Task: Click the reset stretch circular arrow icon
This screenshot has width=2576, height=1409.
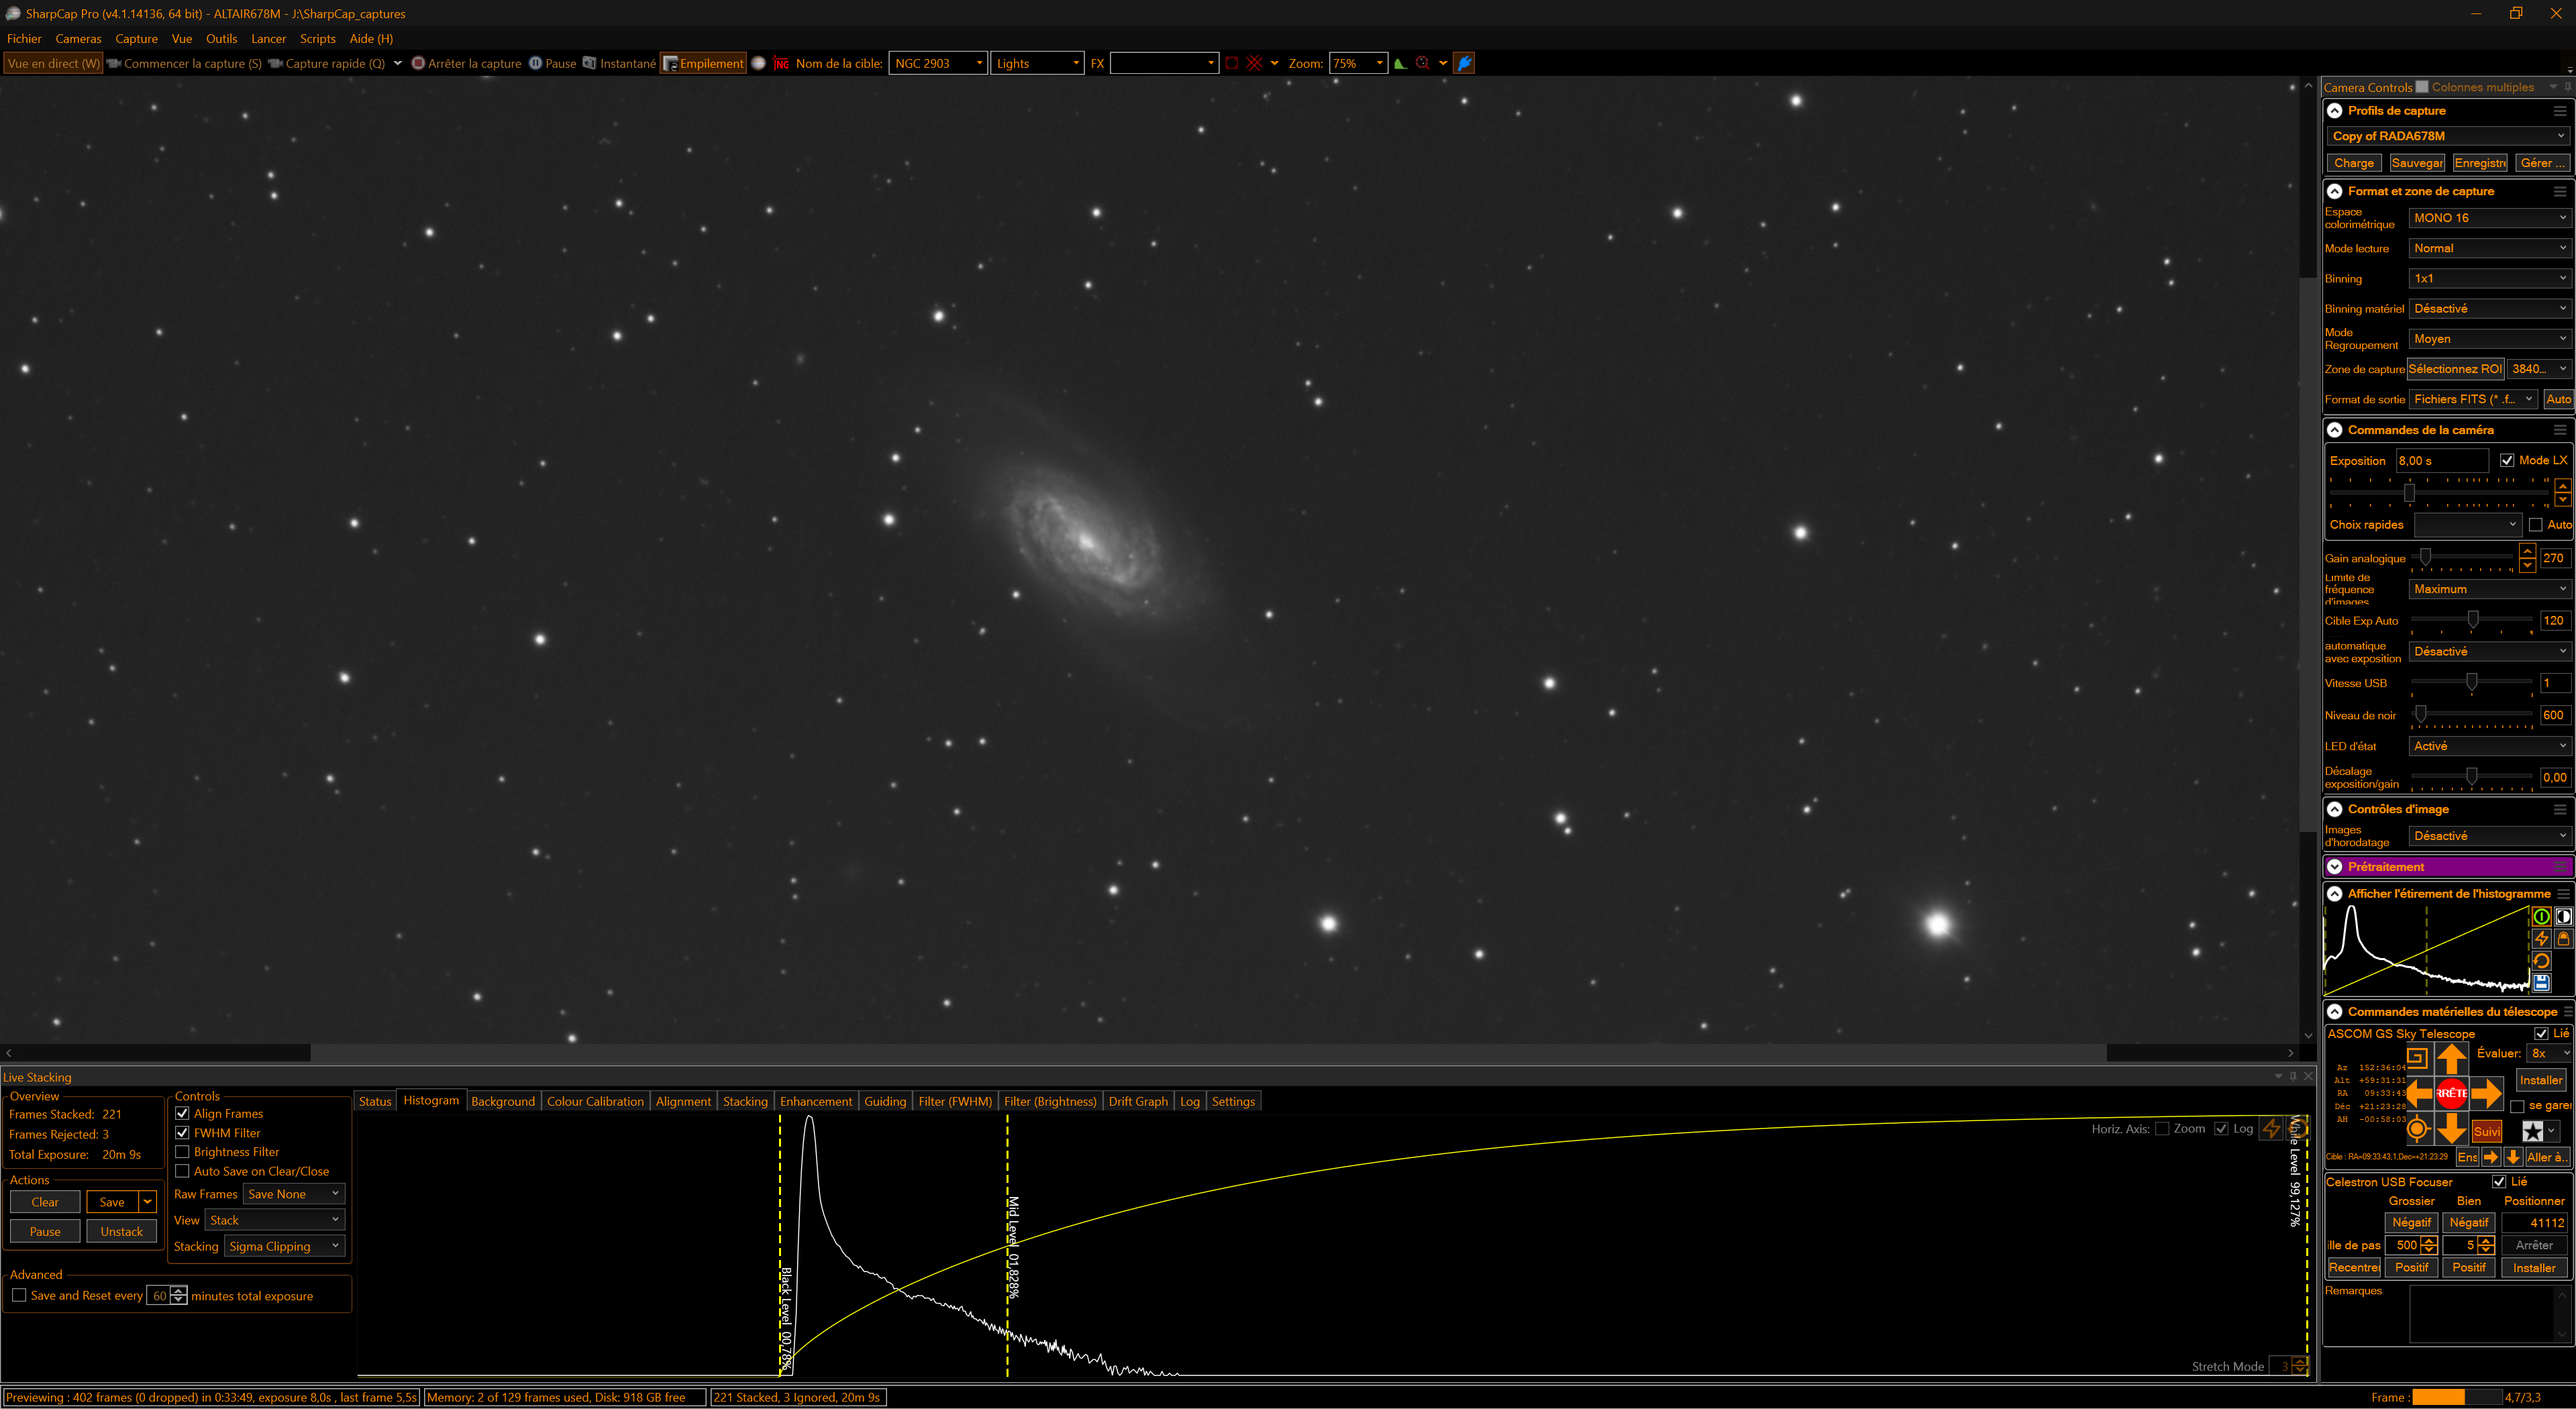Action: [2541, 961]
